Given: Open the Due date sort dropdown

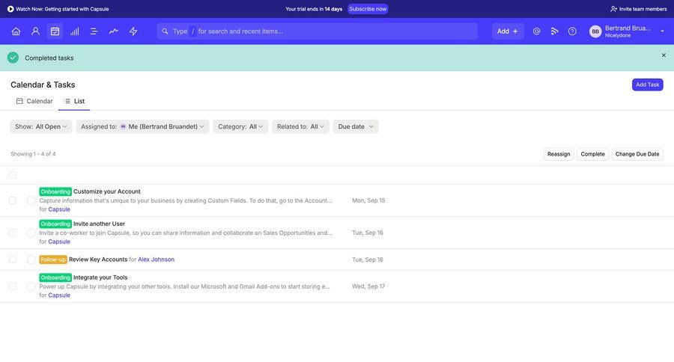Looking at the screenshot, I should click(356, 126).
